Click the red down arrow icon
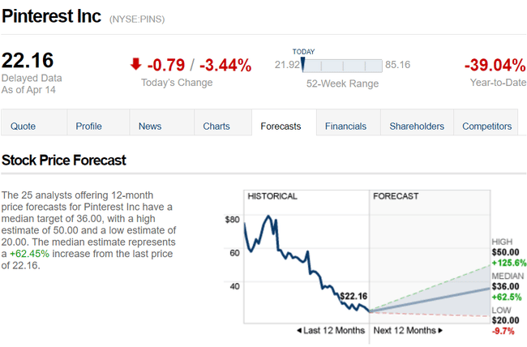This screenshot has width=527, height=347. click(136, 64)
